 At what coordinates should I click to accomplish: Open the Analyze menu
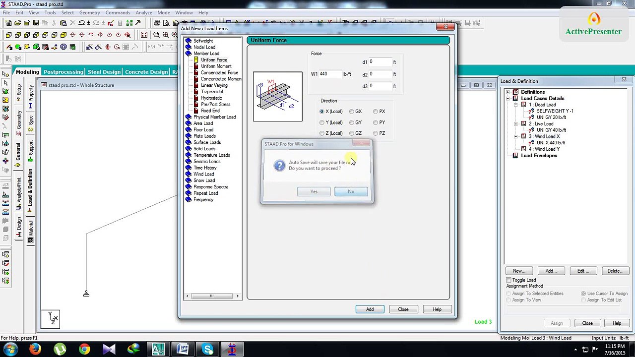(144, 12)
